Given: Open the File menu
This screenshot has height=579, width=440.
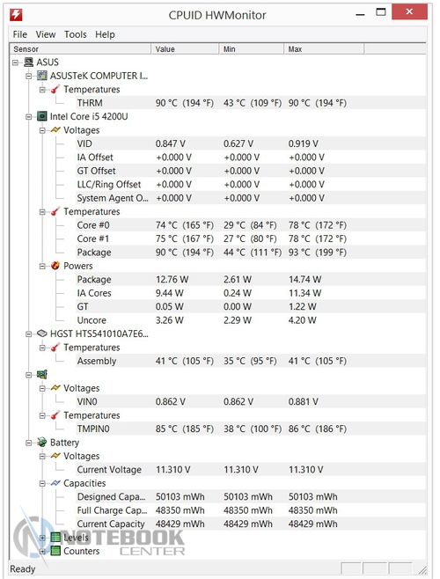Looking at the screenshot, I should (x=20, y=34).
